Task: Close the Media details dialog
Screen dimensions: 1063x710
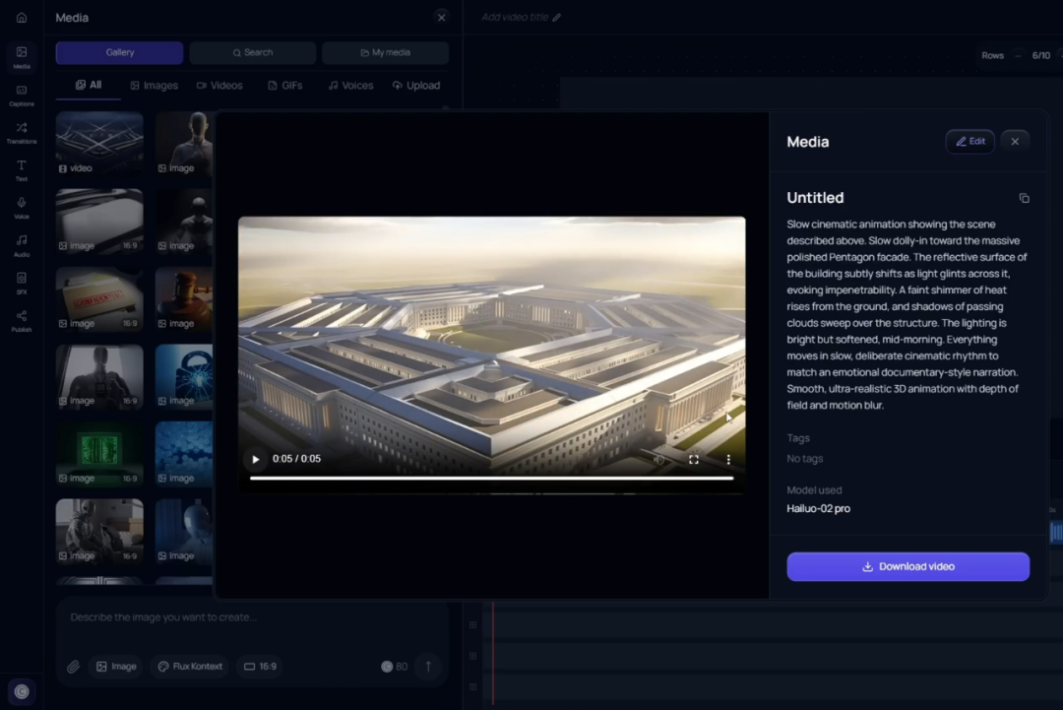Action: (1015, 142)
